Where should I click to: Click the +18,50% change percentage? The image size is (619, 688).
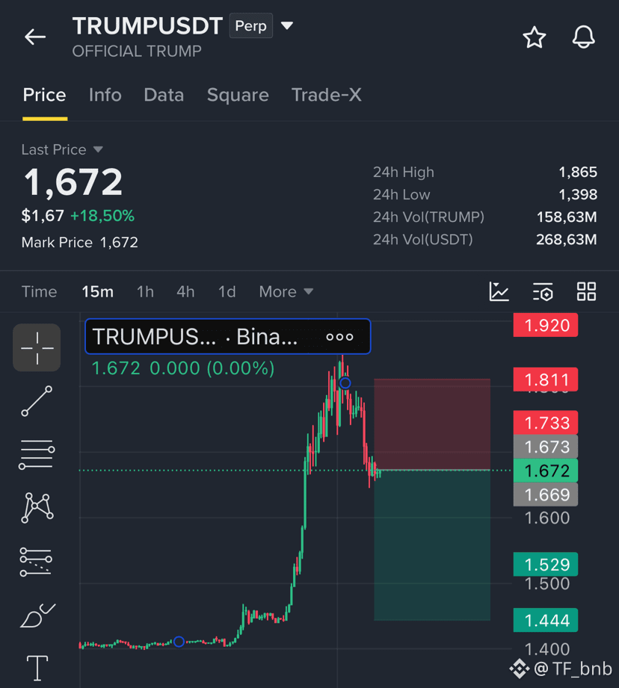102,216
